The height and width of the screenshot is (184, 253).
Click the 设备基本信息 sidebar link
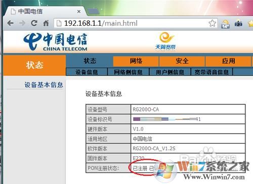[44, 85]
